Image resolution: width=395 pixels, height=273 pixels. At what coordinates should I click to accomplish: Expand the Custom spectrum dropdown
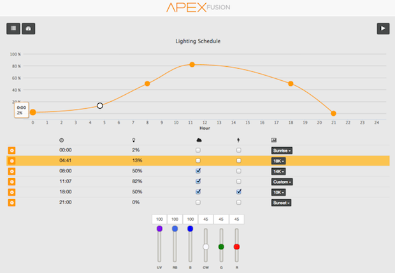point(281,181)
